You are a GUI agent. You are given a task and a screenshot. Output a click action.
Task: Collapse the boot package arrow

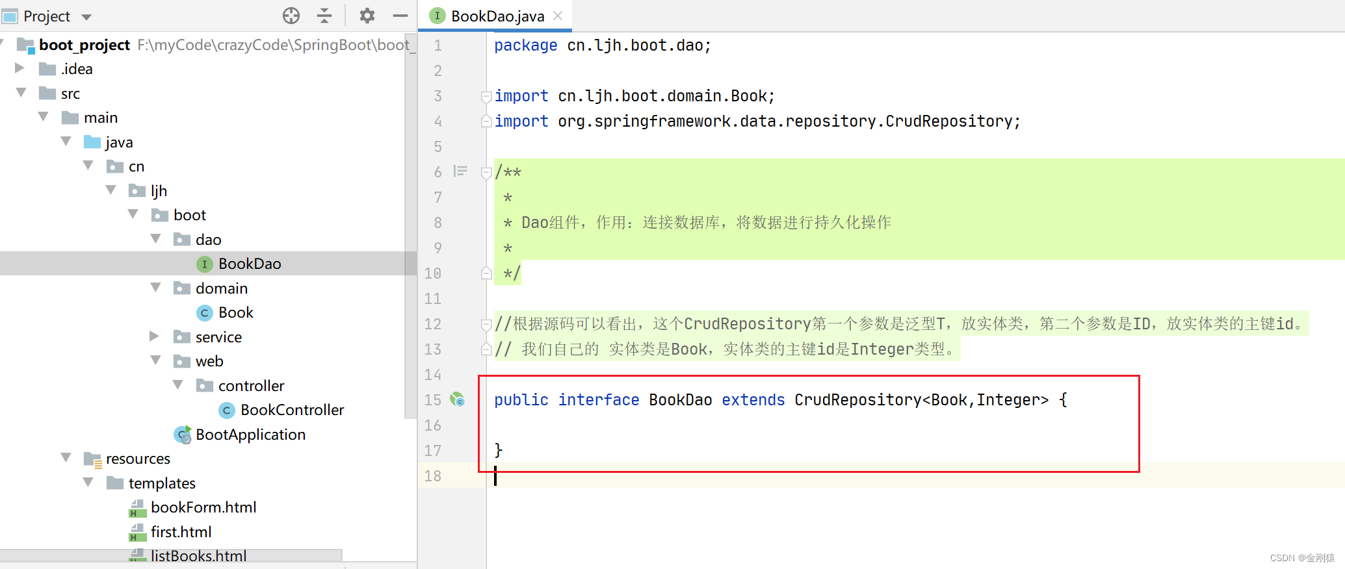pyautogui.click(x=133, y=214)
